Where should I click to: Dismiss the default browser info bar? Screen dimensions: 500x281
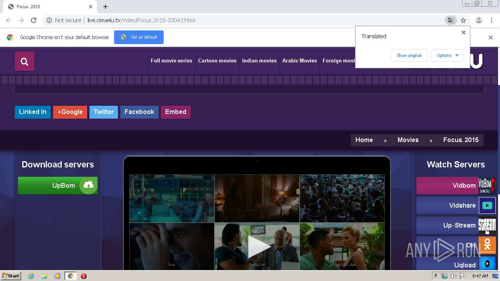(491, 37)
